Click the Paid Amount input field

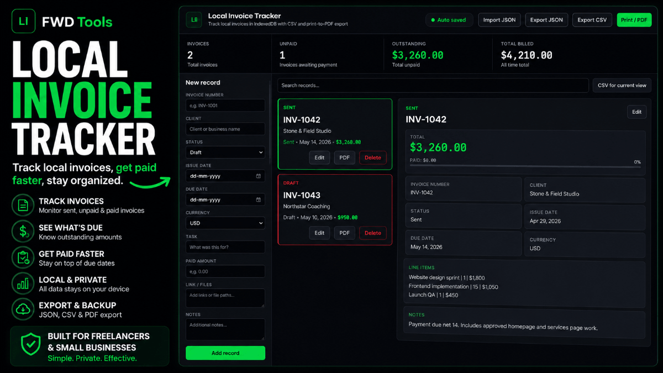click(x=225, y=271)
